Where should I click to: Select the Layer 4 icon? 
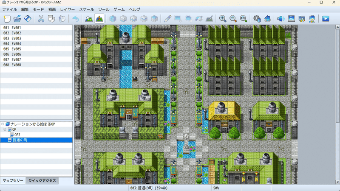(x=154, y=19)
